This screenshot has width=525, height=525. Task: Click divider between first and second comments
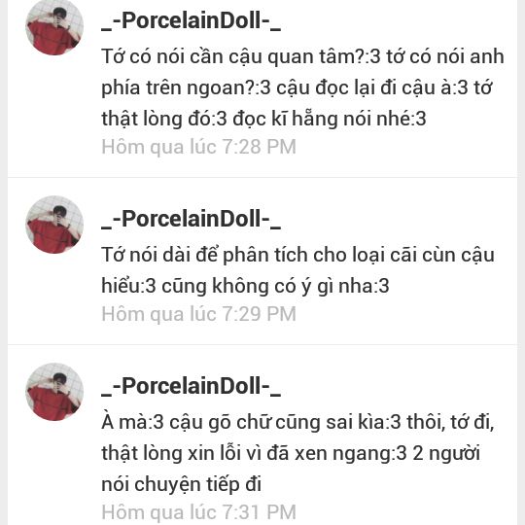click(x=262, y=177)
